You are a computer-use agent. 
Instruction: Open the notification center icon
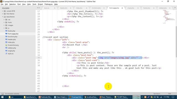(173, 97)
